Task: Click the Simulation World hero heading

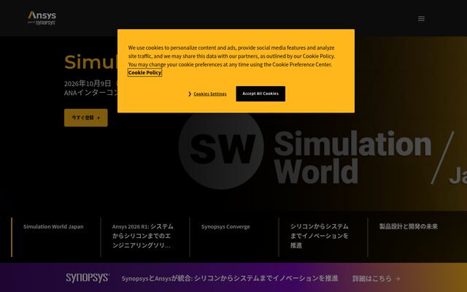Action: click(x=90, y=62)
